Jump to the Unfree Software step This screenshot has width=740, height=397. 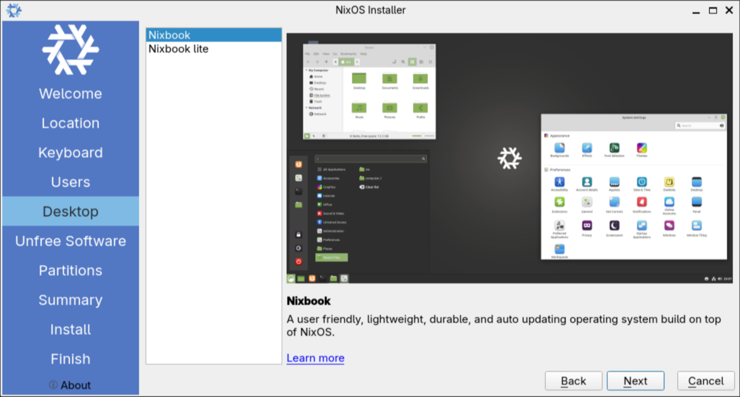point(70,241)
